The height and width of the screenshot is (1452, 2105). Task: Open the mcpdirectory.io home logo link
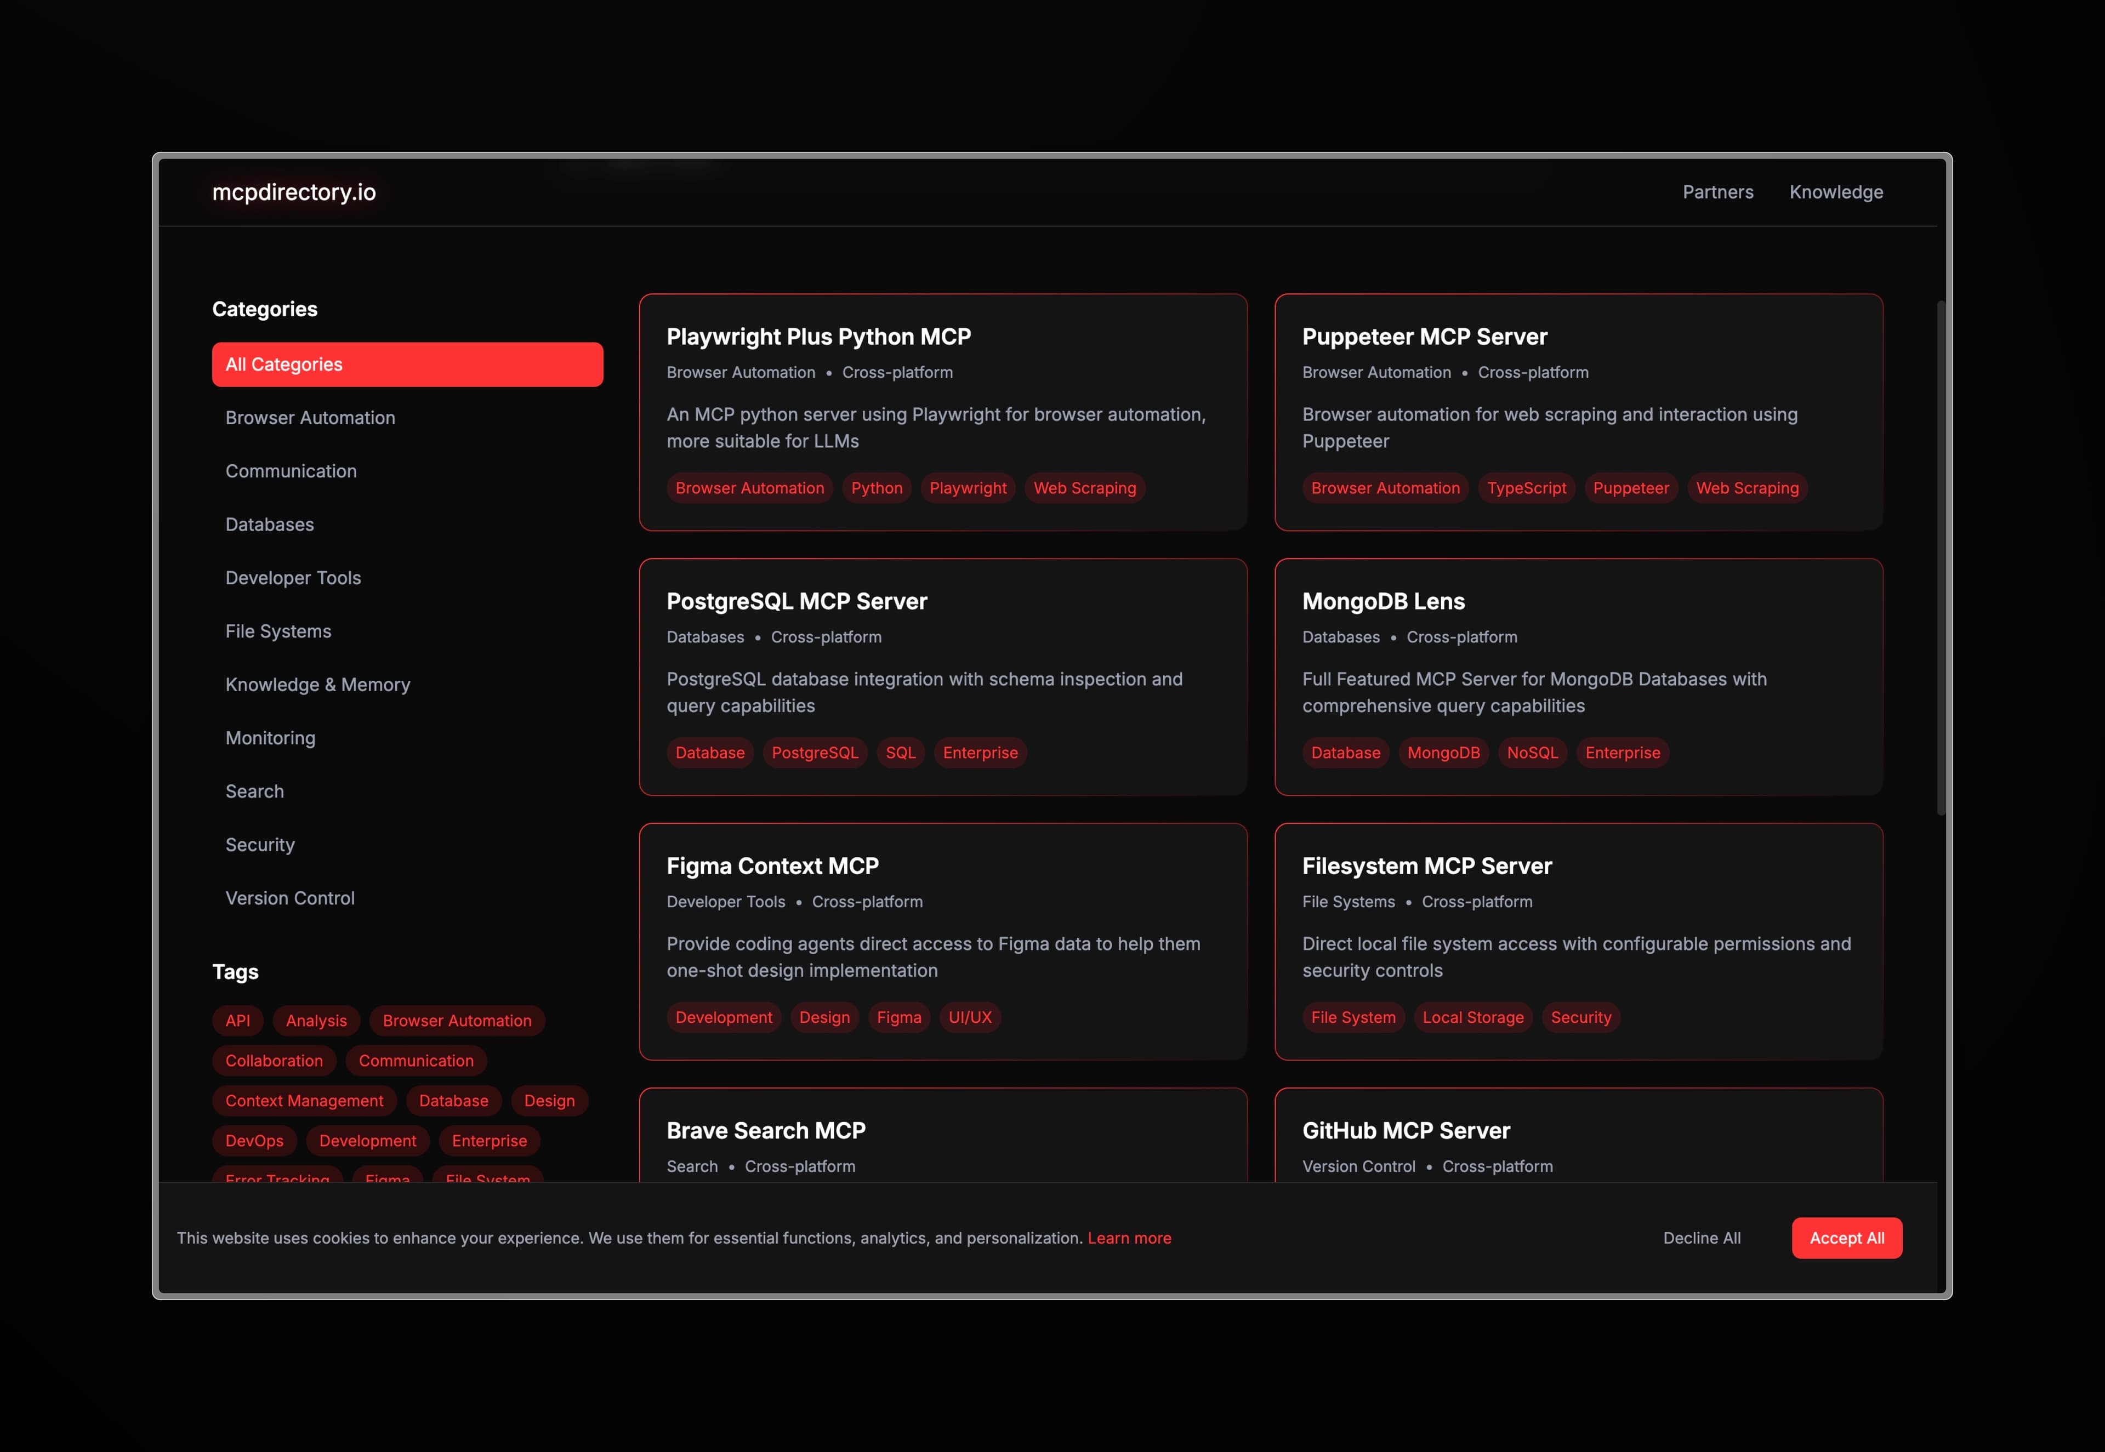pos(294,192)
